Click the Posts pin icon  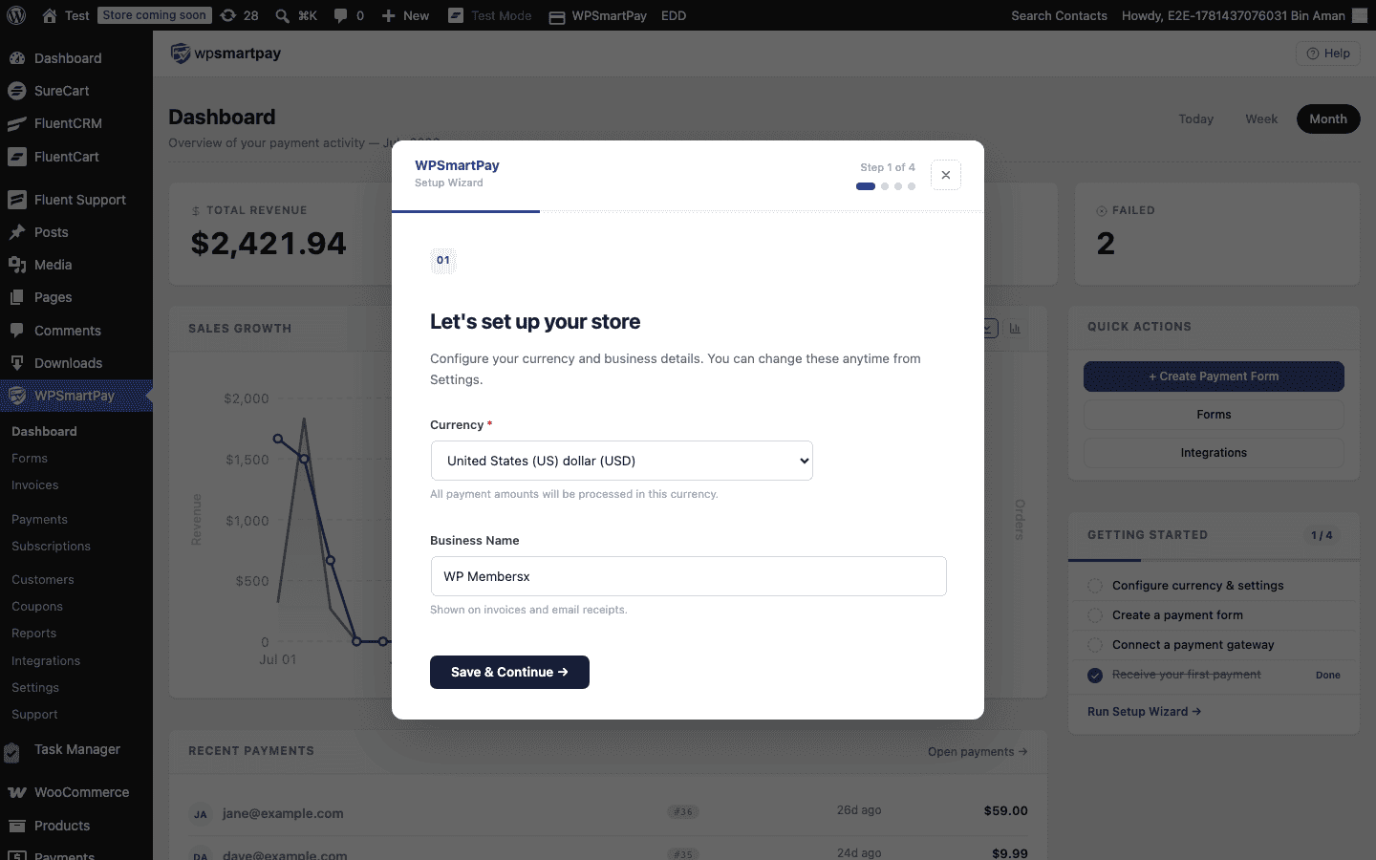[x=16, y=232]
